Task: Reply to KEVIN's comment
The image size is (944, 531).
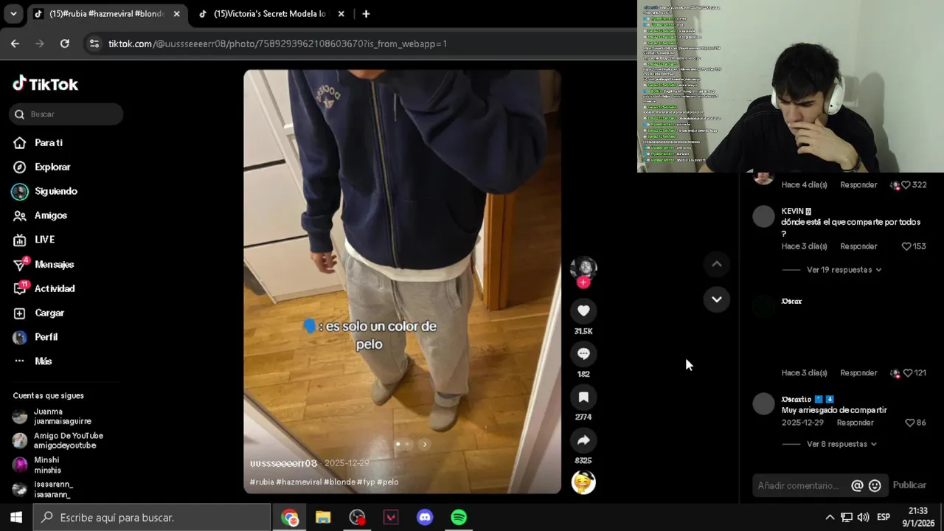Action: pyautogui.click(x=858, y=246)
